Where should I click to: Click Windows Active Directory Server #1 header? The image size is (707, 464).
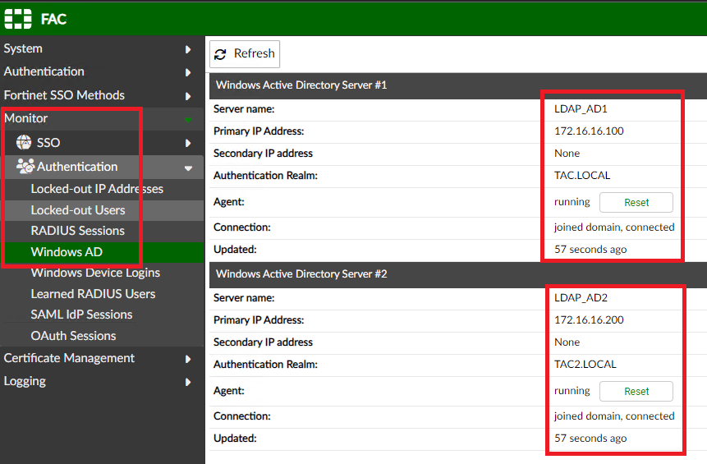(x=301, y=85)
